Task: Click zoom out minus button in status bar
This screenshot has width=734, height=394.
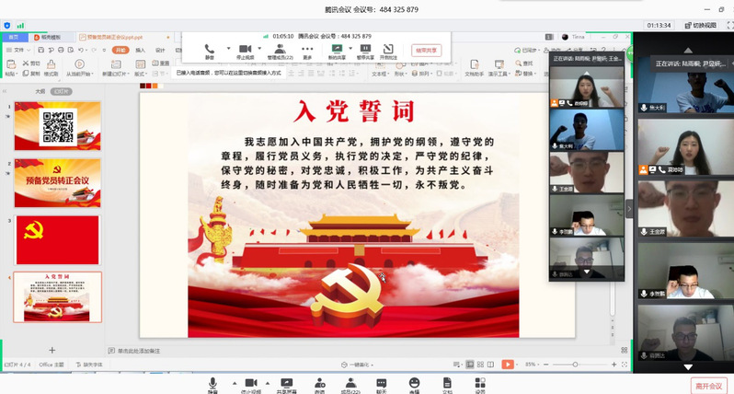Action: point(545,365)
